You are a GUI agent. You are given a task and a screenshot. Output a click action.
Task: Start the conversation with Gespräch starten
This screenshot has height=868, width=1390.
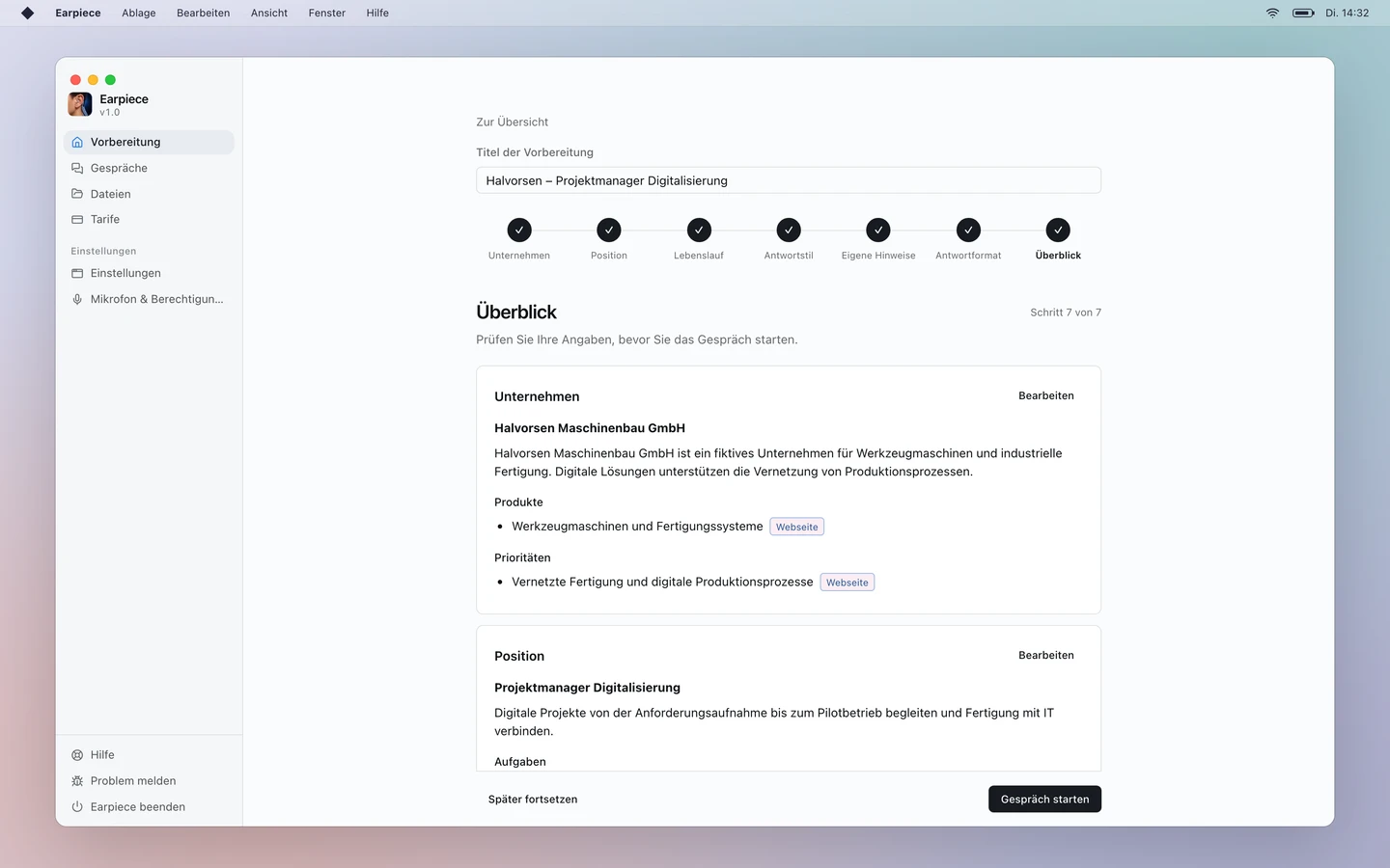1044,800
